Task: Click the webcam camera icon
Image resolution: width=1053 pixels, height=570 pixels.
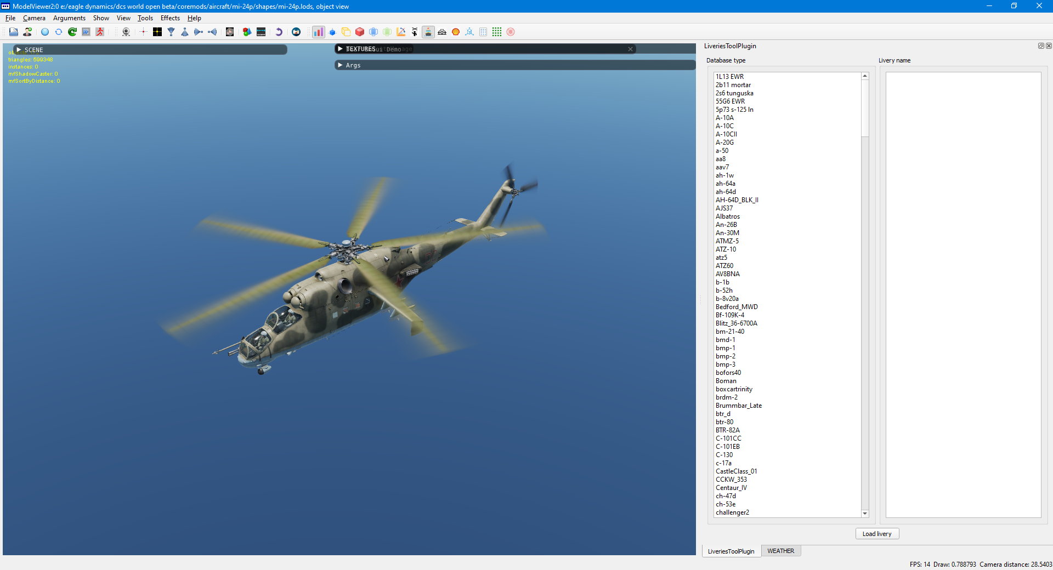Action: [126, 32]
